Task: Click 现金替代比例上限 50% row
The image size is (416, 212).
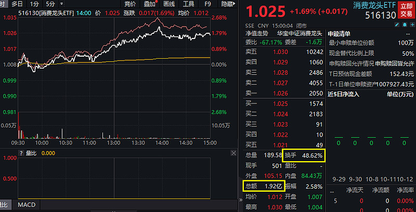Action: 371,54
